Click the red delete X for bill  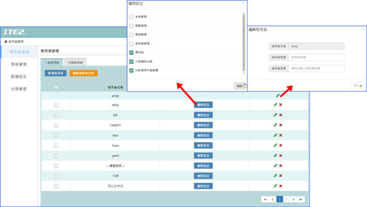280,115
